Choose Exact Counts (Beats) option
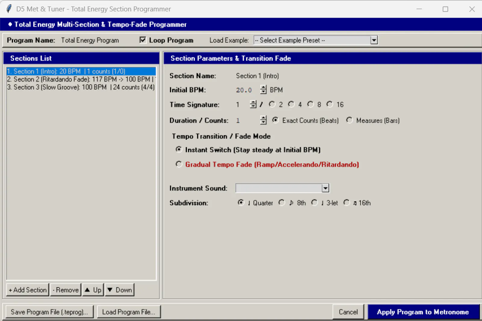This screenshot has width=482, height=321. click(305, 121)
